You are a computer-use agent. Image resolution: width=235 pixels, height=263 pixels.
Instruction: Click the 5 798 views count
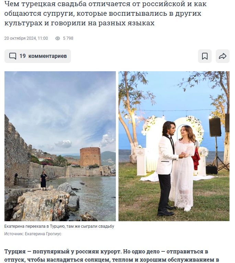tap(68, 38)
